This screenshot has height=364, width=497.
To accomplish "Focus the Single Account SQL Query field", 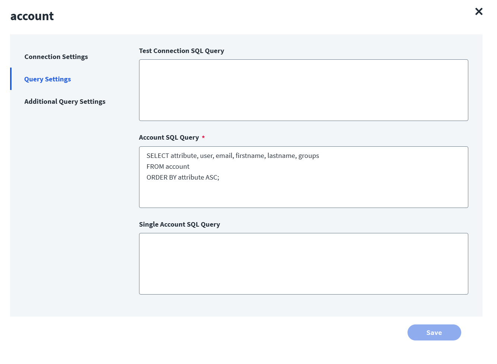I will [303, 264].
